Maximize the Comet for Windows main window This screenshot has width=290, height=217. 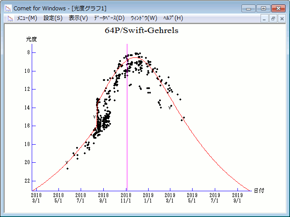coord(262,8)
